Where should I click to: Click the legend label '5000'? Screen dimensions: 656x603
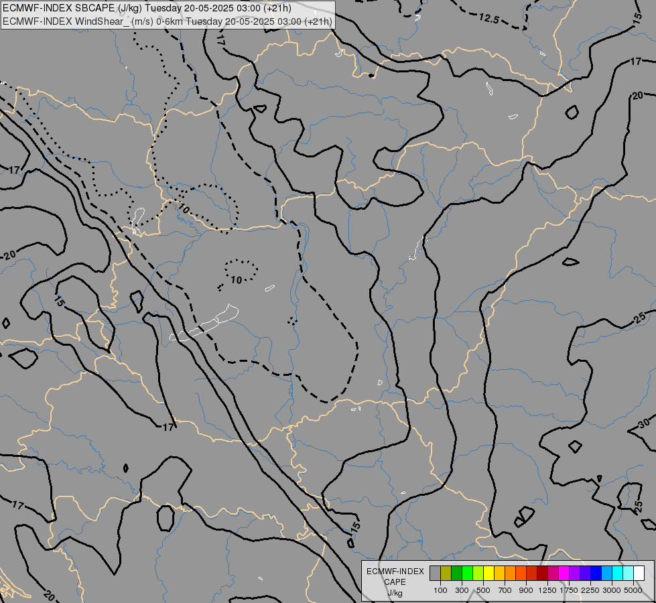(633, 590)
